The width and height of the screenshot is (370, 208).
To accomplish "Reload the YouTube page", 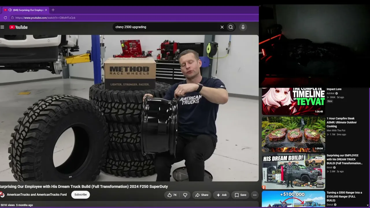I will click(5, 18).
